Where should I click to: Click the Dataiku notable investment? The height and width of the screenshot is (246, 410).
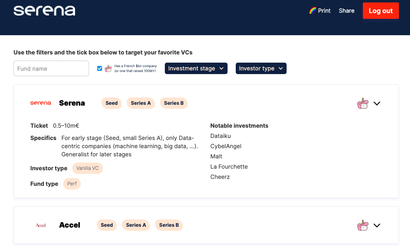pos(221,136)
